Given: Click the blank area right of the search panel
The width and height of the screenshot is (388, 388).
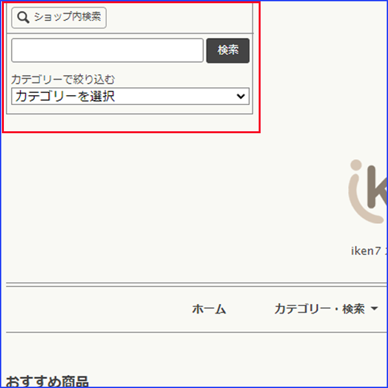Looking at the screenshot, I should (x=323, y=65).
